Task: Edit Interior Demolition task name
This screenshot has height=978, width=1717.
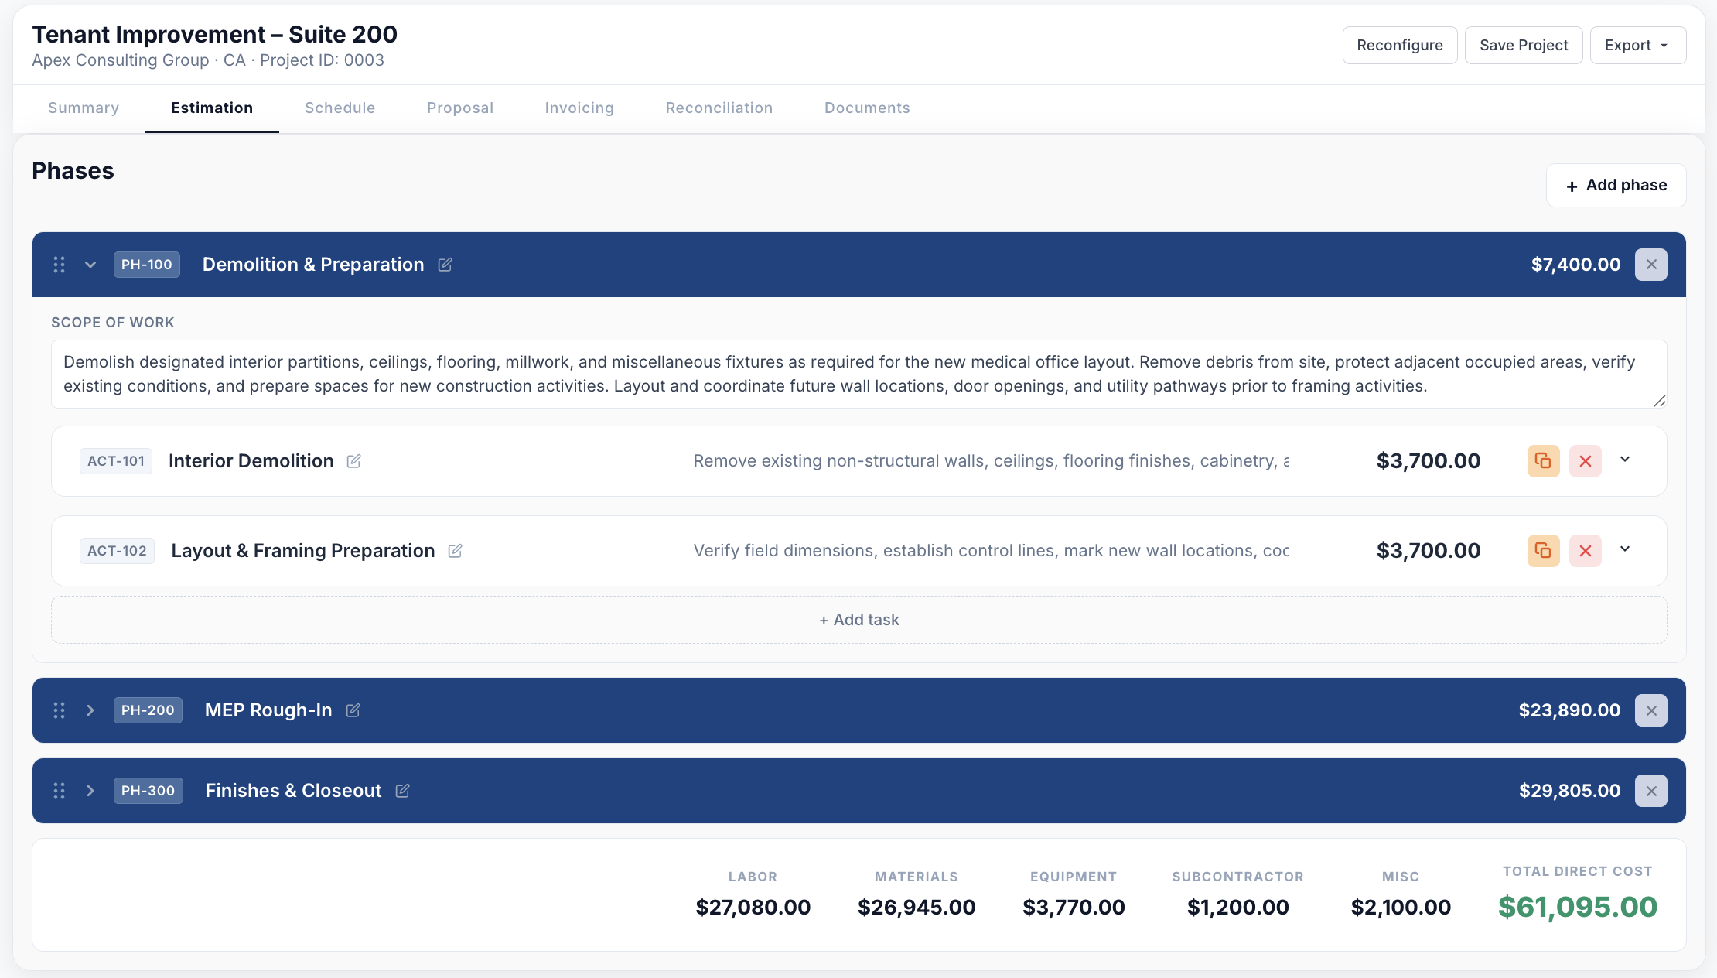Action: pyautogui.click(x=353, y=461)
